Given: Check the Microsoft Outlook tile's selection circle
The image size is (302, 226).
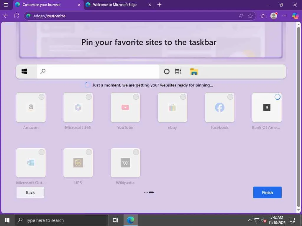Looking at the screenshot, I should (x=41, y=152).
